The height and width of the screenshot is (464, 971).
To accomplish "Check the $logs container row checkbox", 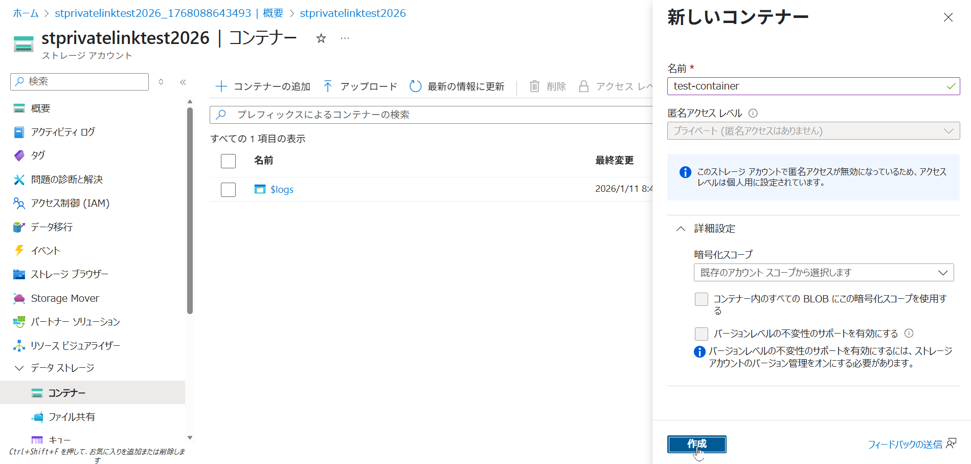I will tap(228, 190).
